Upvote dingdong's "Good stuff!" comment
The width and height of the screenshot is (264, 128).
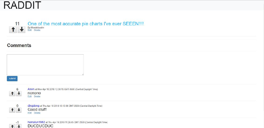point(12,110)
